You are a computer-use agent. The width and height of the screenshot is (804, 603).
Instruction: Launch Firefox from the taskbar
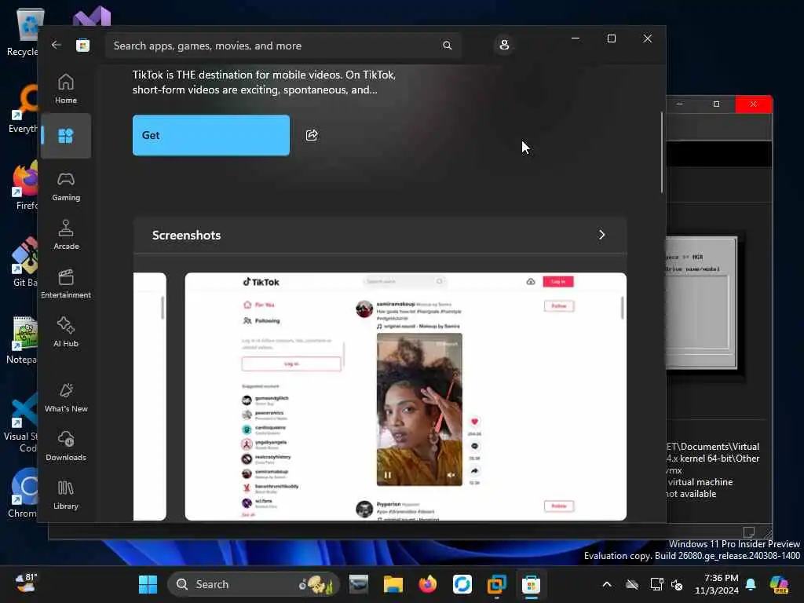[428, 584]
